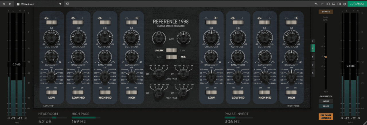
Task: Go to the next preset arrow
Action: [x=10, y=4]
